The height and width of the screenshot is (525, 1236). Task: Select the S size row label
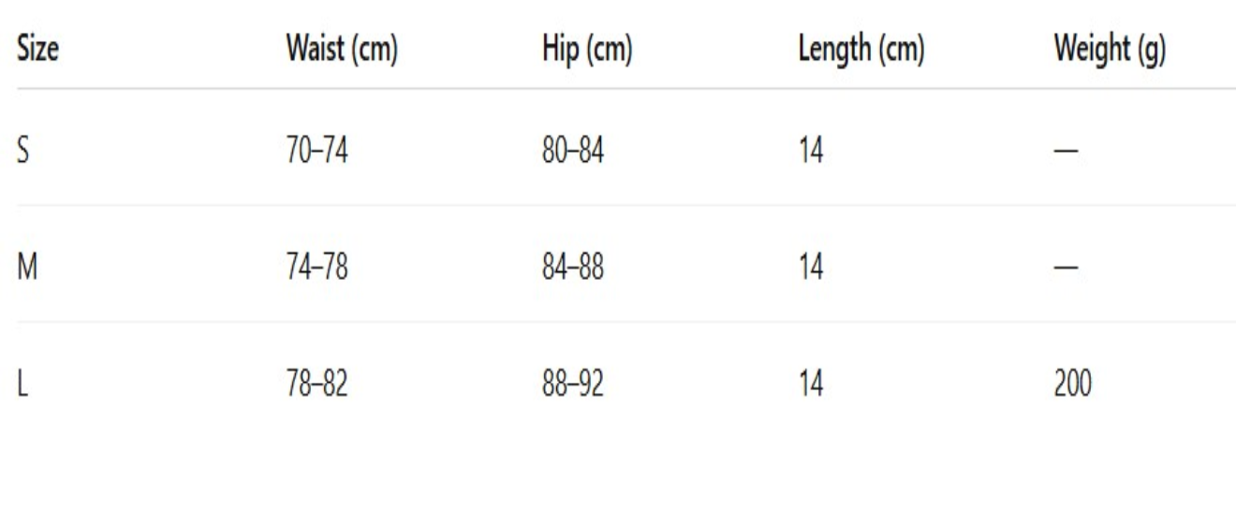(23, 152)
